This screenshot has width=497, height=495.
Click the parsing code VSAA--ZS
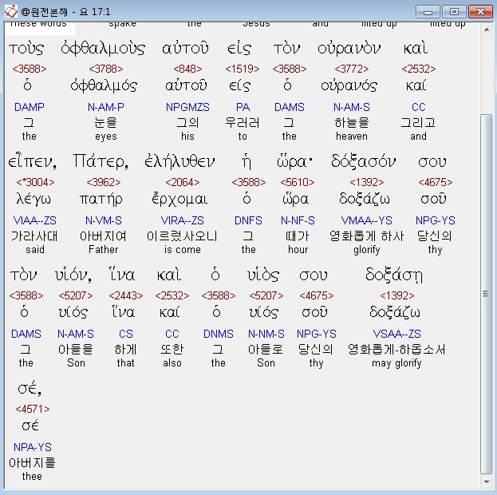click(396, 334)
